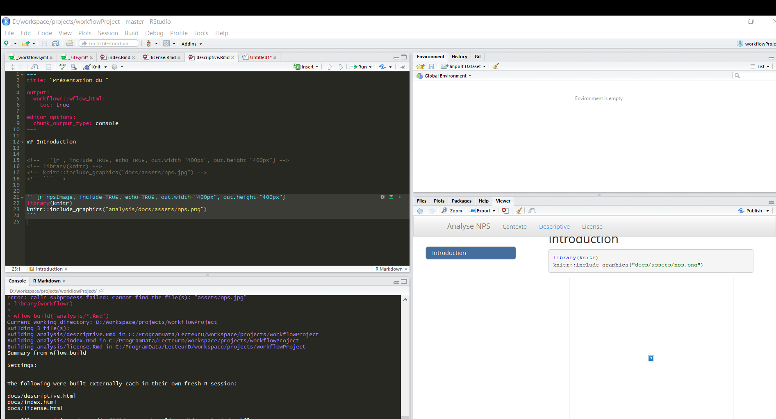Select the spell check icon in editor toolbar
Screen dimensions: 776x419
pyautogui.click(x=62, y=66)
